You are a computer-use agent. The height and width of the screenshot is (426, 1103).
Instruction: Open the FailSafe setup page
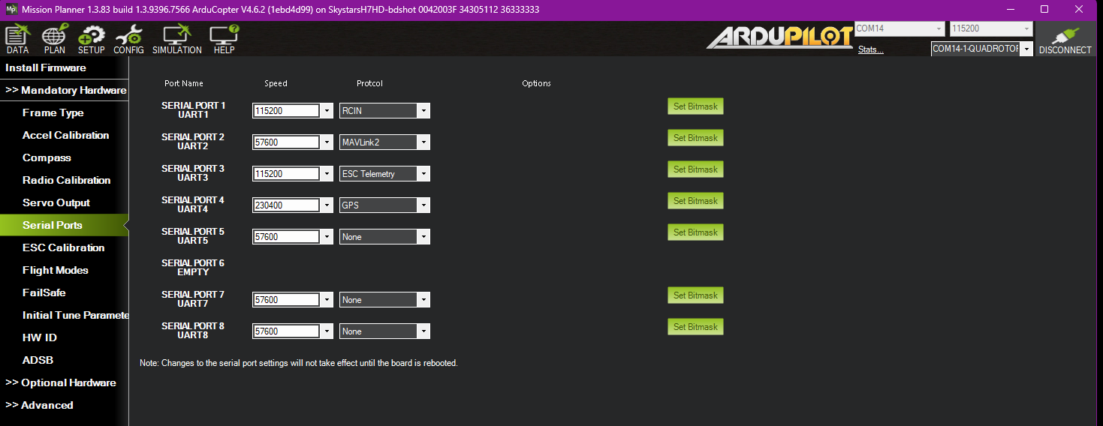click(44, 292)
